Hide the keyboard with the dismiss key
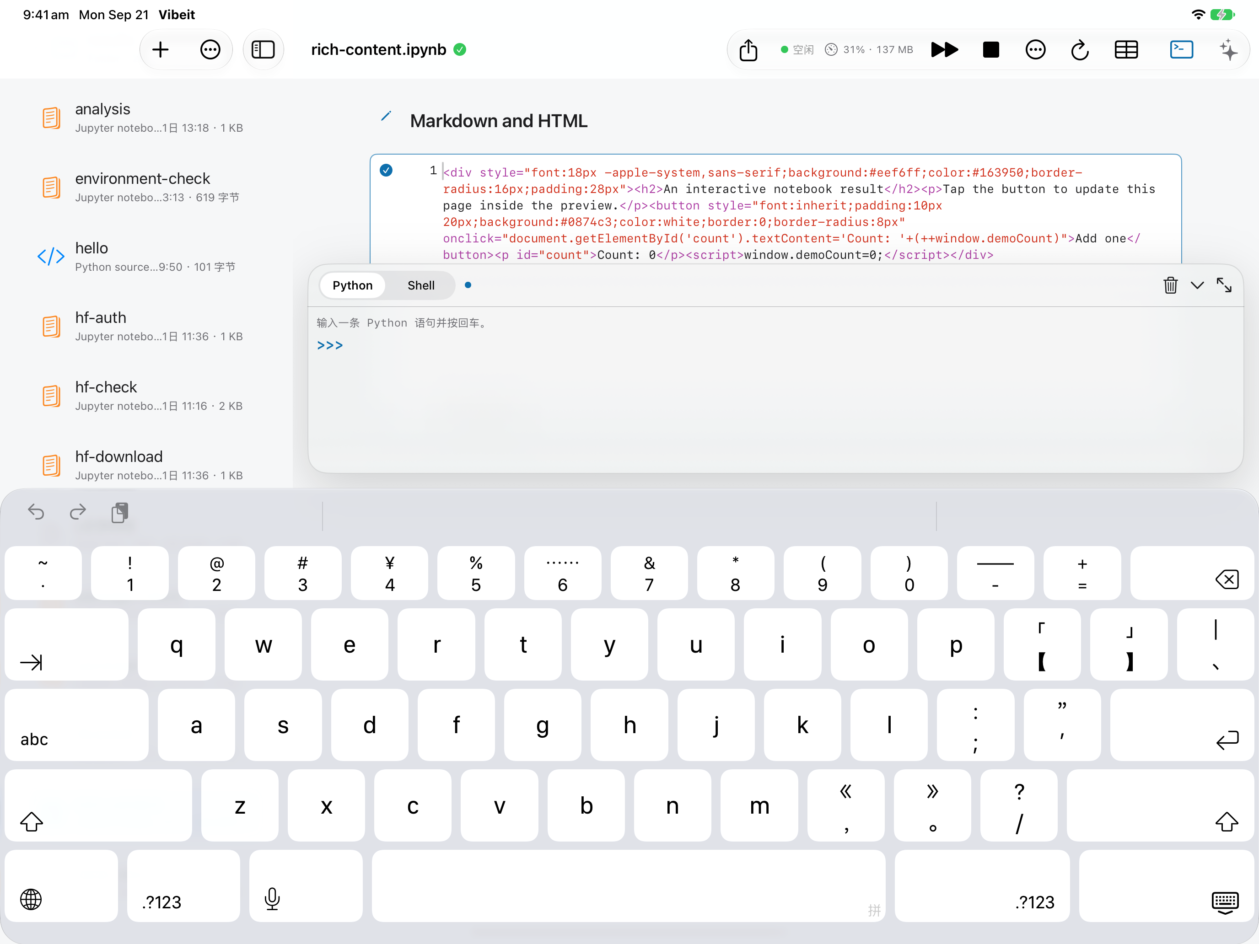This screenshot has width=1259, height=944. point(1167,886)
